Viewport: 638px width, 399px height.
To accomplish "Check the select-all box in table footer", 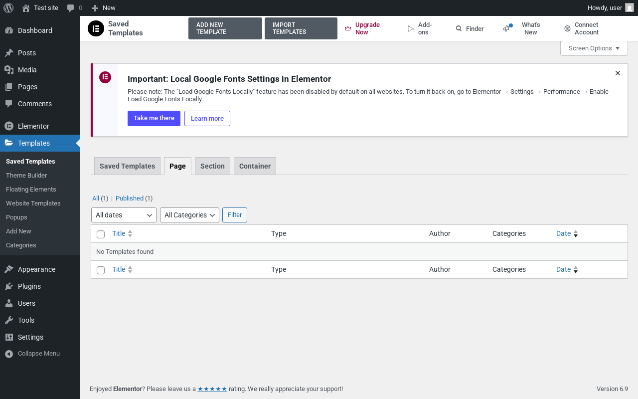I will [x=101, y=270].
